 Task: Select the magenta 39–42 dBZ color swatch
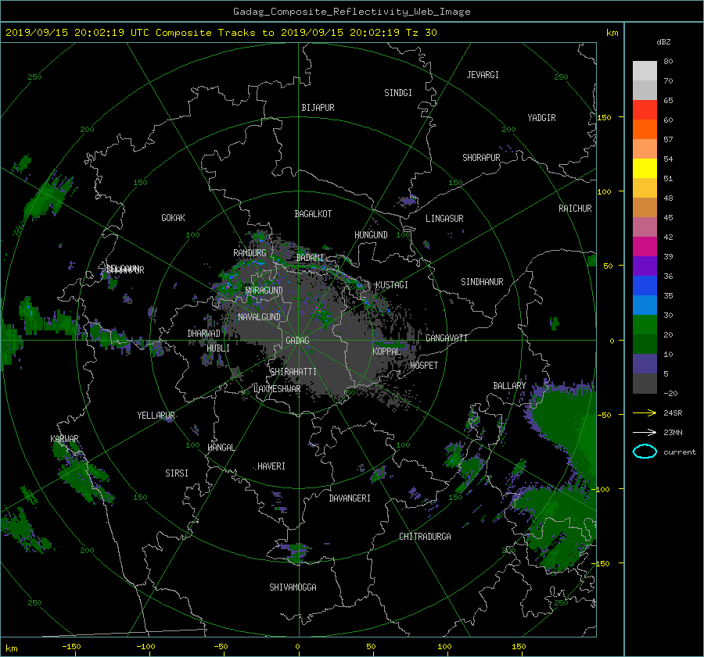click(x=645, y=246)
